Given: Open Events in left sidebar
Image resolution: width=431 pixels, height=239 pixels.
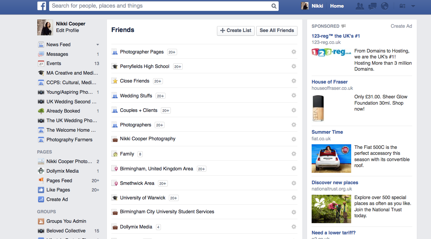Looking at the screenshot, I should click(x=54, y=63).
